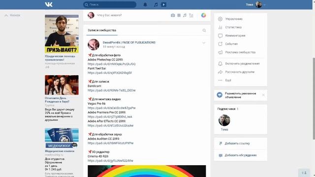The height and width of the screenshot is (177, 315).
Task: Click subscriber Тема's avatar
Action: [224, 120]
